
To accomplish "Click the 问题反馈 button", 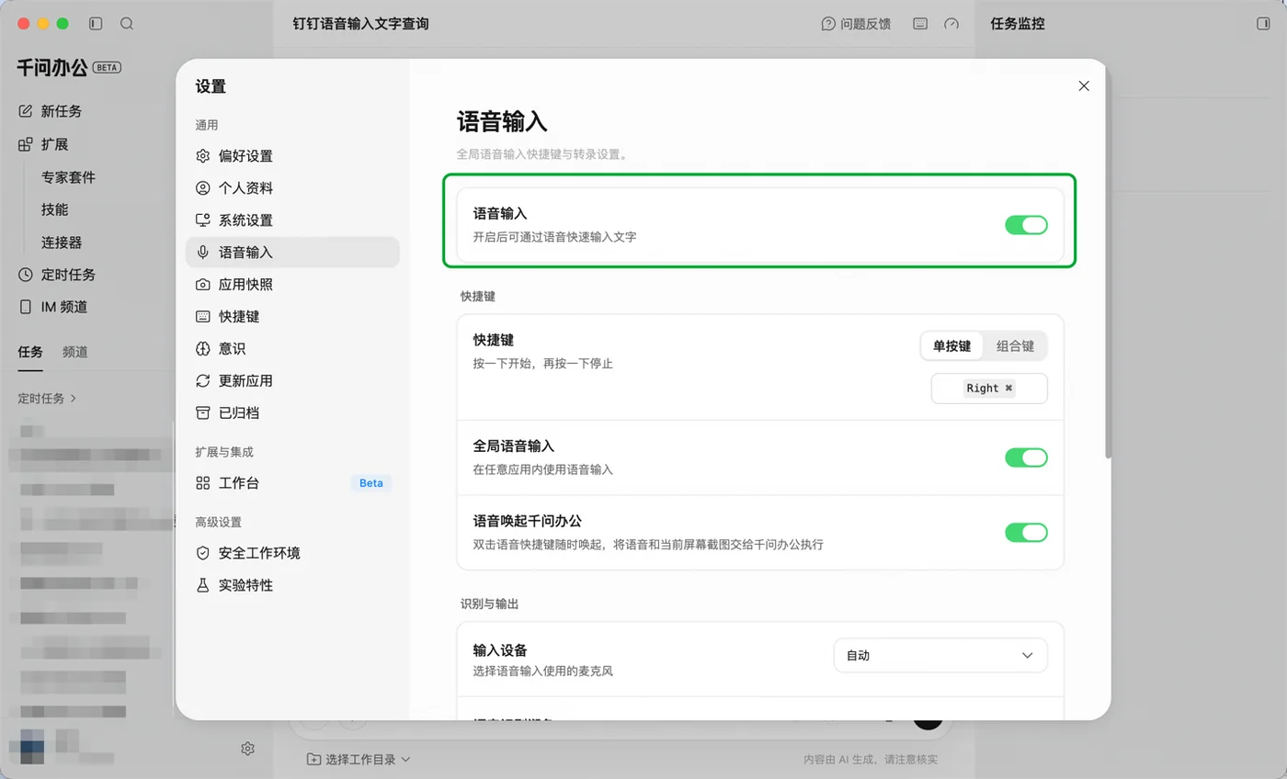I will (856, 24).
